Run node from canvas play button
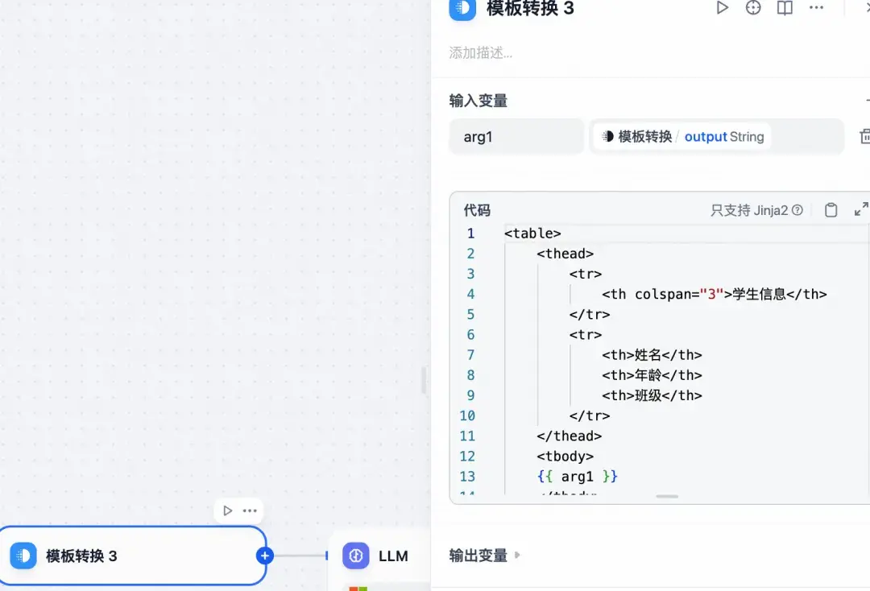870x591 pixels. [x=227, y=510]
